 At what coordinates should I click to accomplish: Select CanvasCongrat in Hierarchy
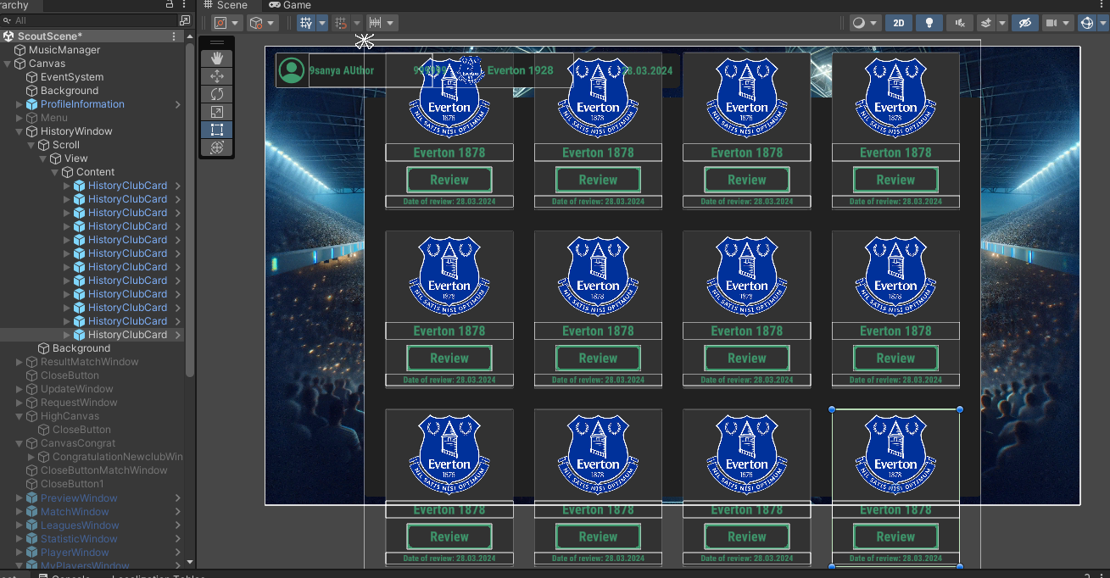(x=78, y=443)
